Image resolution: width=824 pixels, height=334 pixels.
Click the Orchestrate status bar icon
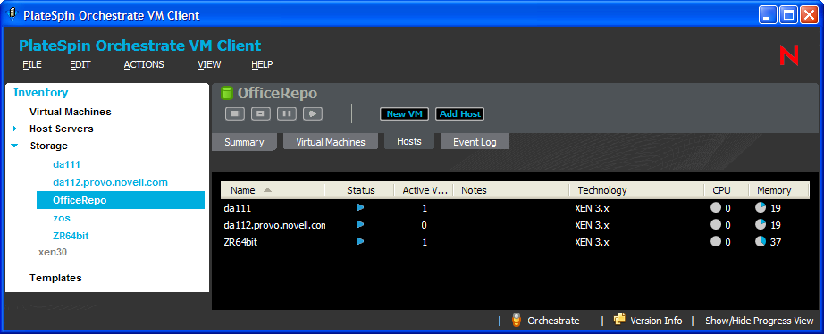tap(517, 320)
